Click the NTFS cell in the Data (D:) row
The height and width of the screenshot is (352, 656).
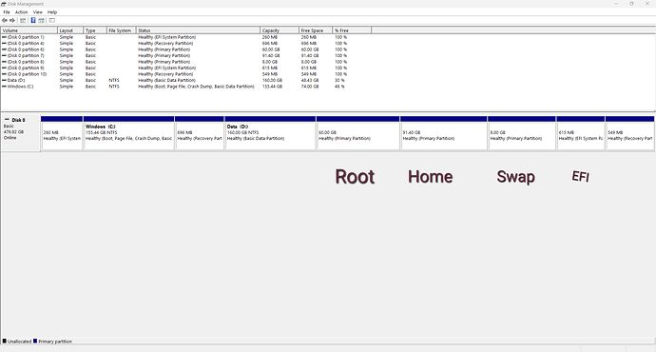pyautogui.click(x=114, y=80)
